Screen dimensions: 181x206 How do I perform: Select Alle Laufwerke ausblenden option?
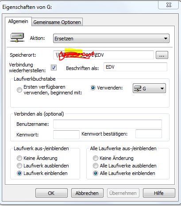coord(96,166)
